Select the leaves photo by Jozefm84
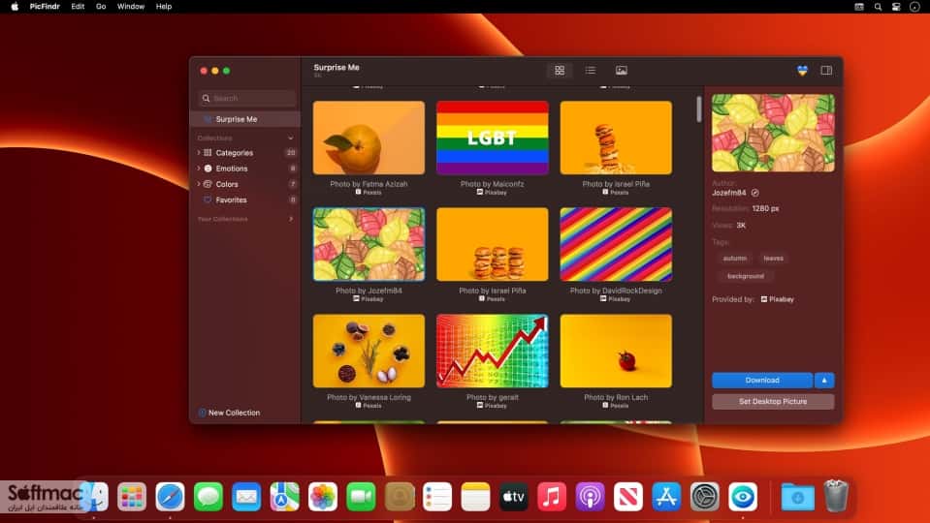The height and width of the screenshot is (523, 930). tap(369, 244)
